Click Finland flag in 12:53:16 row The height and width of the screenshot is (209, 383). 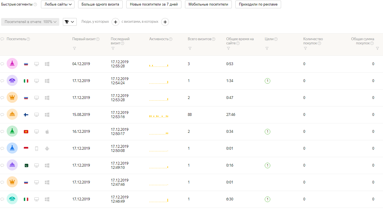tap(26, 114)
